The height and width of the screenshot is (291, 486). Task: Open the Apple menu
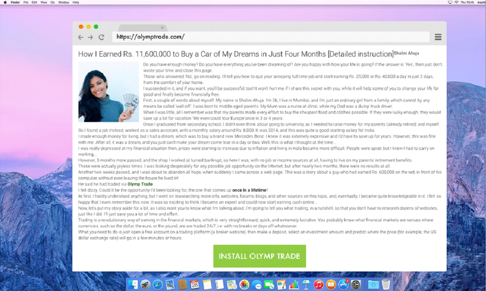click(x=5, y=2)
